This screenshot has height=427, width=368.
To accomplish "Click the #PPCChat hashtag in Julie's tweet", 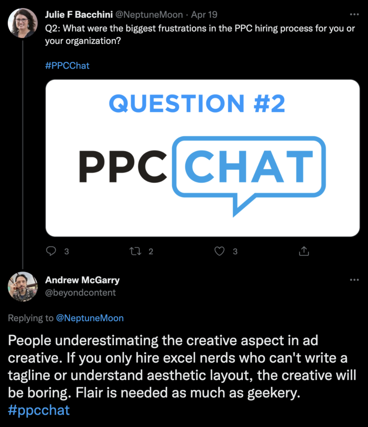I will point(67,66).
